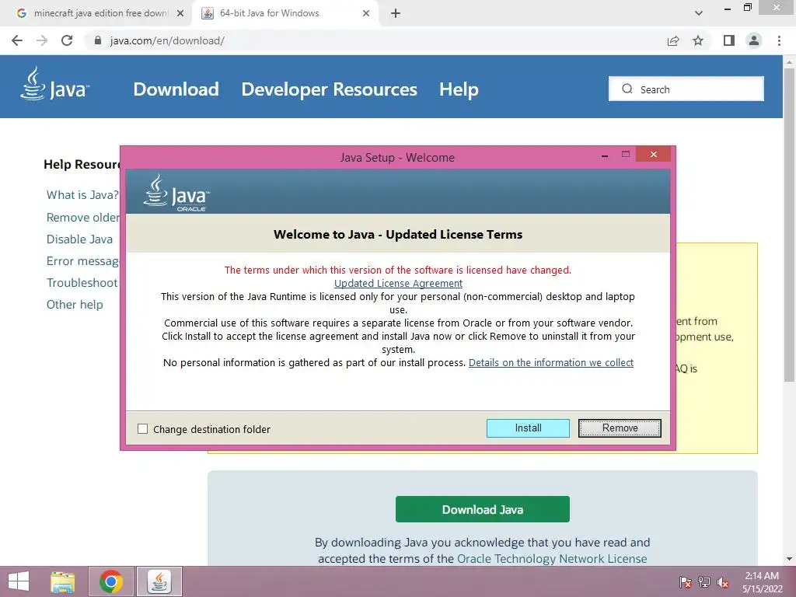Click the Java Oracle logo in setup dialog
Viewport: 796px width, 597px height.
(176, 193)
